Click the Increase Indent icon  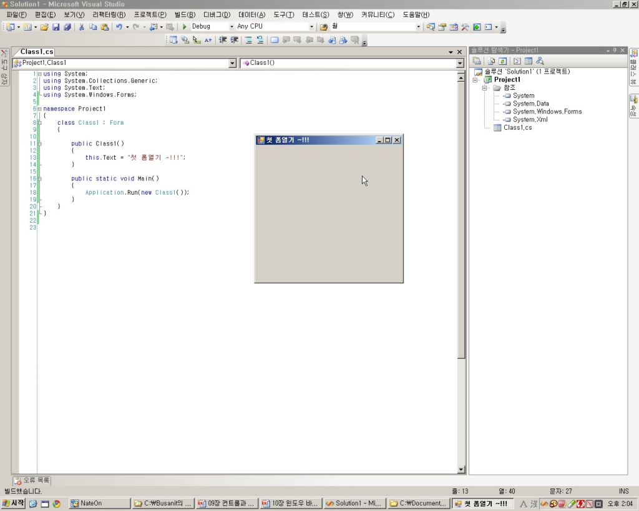tap(234, 40)
